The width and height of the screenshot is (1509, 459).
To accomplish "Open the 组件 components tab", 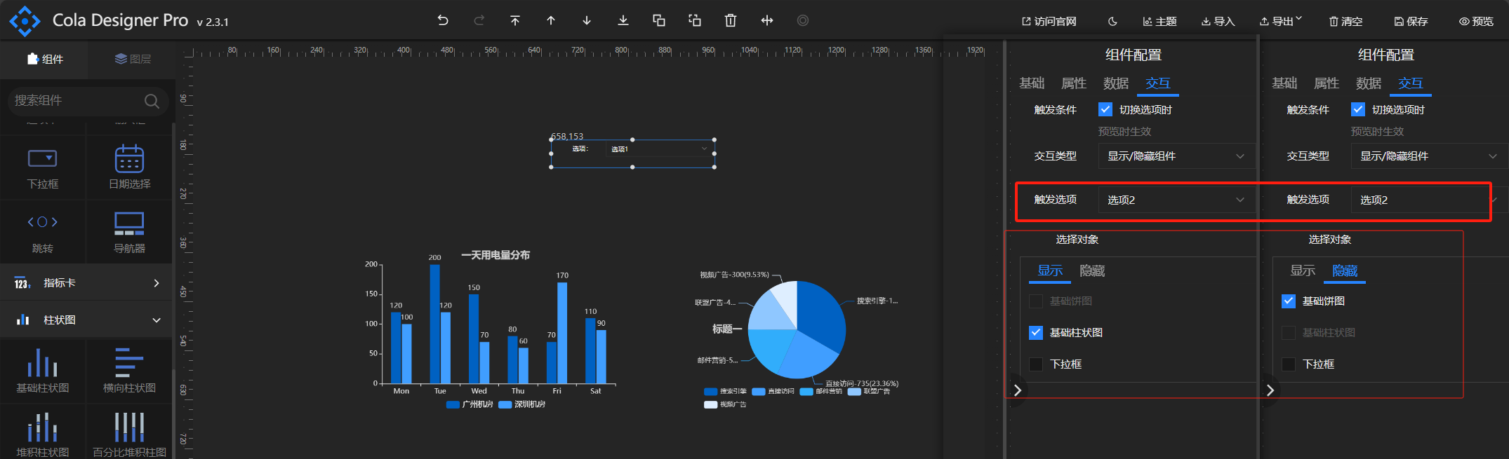I will click(45, 59).
